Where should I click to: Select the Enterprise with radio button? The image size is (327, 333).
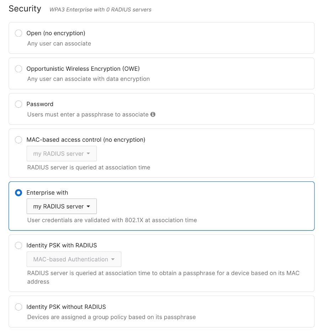coord(18,193)
